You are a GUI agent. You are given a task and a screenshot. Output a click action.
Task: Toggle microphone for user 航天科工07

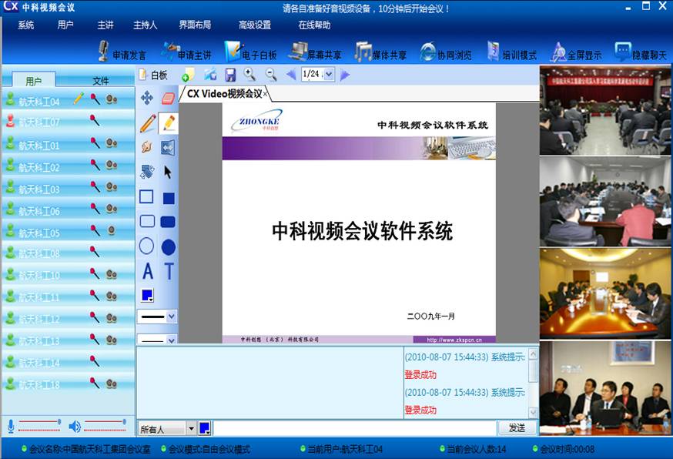pyautogui.click(x=95, y=121)
